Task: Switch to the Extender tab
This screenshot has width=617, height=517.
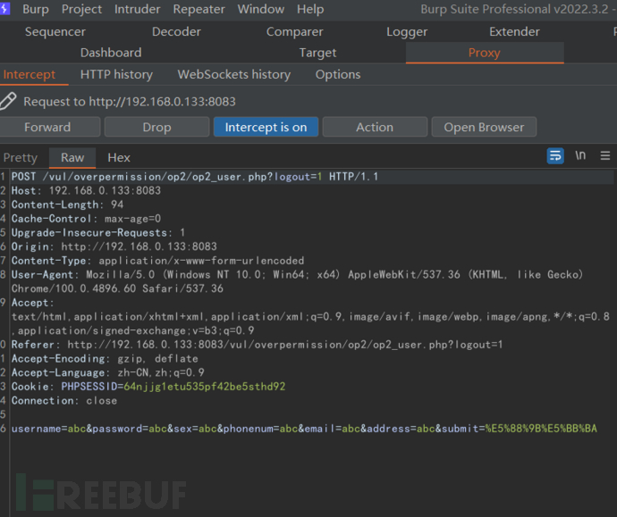Action: point(514,32)
